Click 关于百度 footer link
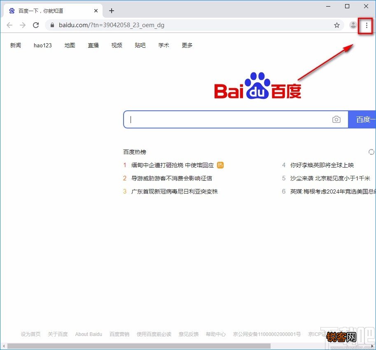The height and width of the screenshot is (350, 376). tap(58, 334)
